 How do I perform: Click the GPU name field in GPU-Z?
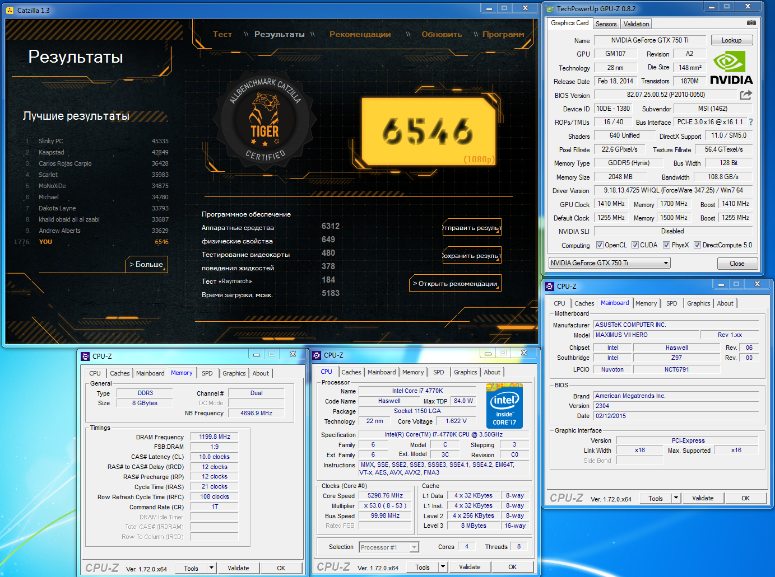point(650,40)
